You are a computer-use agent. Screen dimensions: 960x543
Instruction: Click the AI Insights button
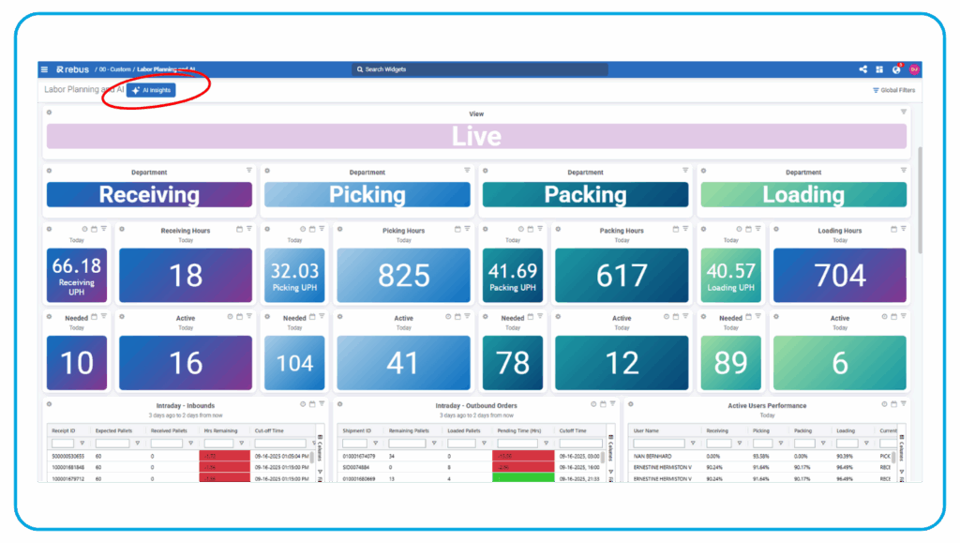point(151,90)
